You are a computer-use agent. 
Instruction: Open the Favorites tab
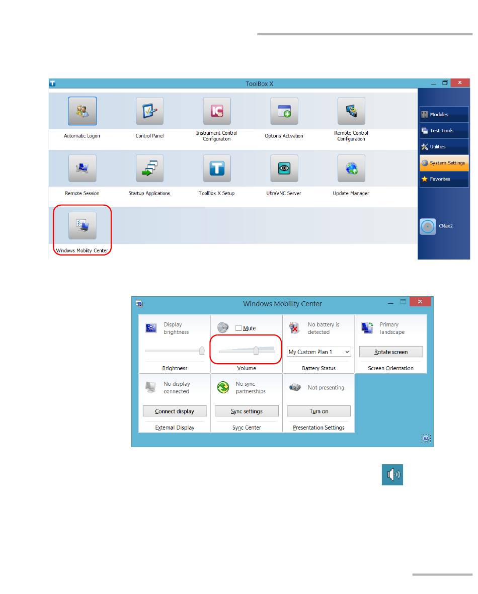click(444, 179)
